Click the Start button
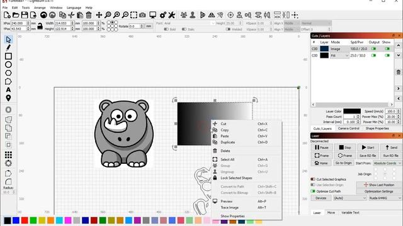Screen dimensions: 403x226 point(368,148)
